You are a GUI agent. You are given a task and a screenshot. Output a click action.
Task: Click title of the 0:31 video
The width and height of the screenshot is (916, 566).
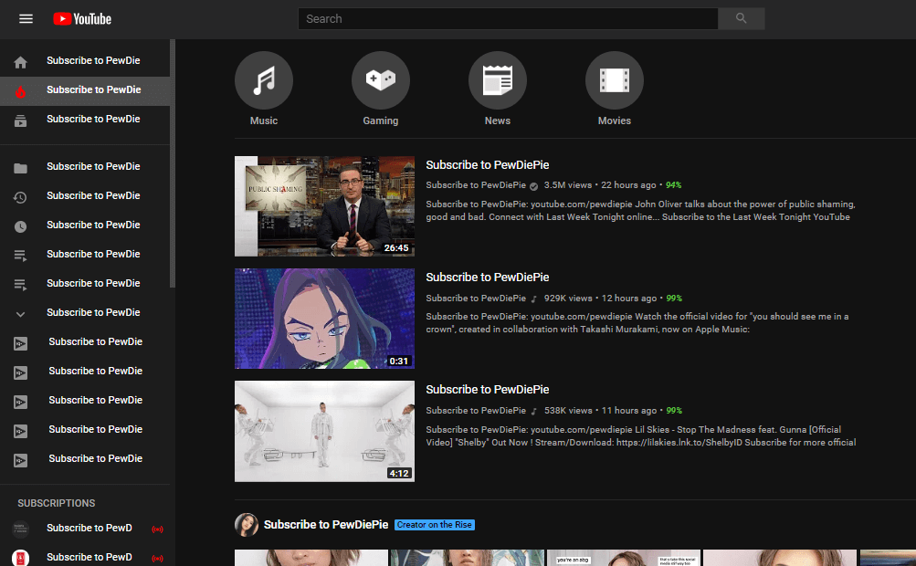(x=487, y=278)
